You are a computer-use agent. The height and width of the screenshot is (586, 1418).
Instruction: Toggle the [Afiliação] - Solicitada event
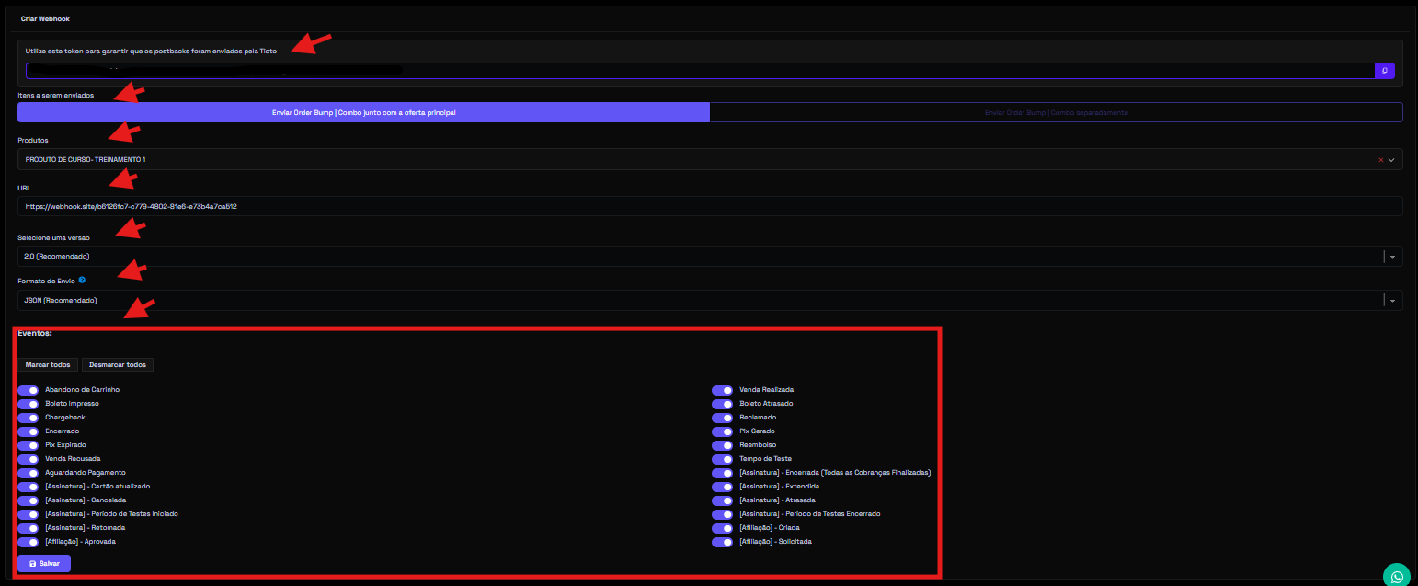click(x=722, y=542)
